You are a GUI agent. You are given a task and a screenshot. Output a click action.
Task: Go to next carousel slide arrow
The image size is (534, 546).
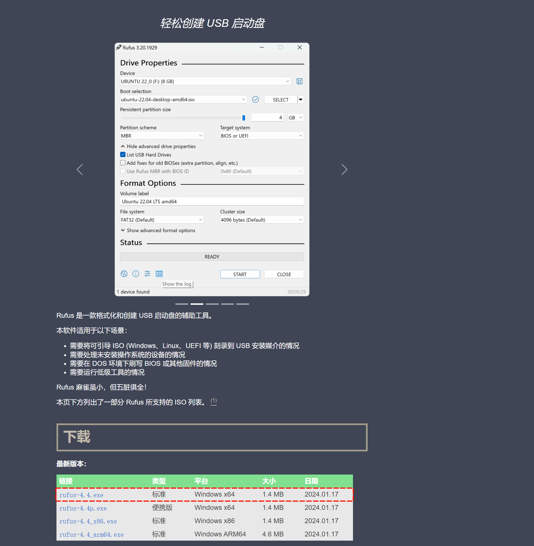(344, 169)
